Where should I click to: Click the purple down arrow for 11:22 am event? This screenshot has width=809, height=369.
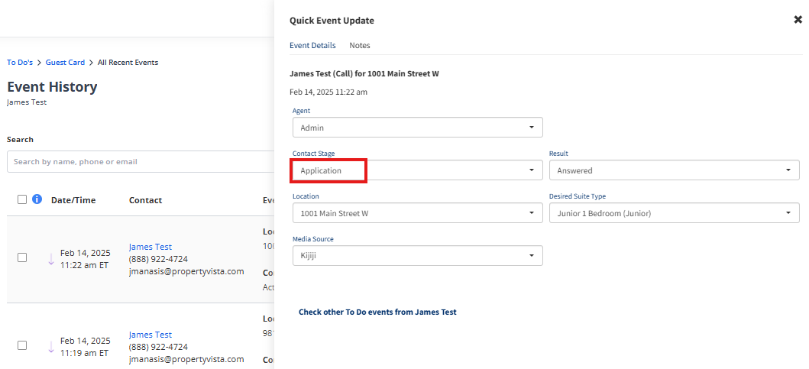[x=51, y=259]
